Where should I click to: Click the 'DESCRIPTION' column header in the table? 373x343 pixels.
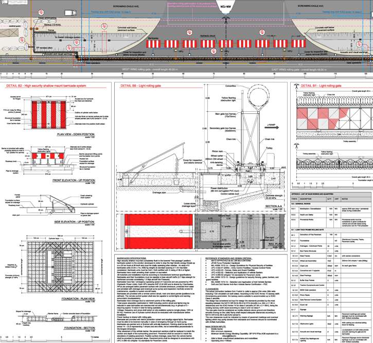pyautogui.click(x=306, y=199)
